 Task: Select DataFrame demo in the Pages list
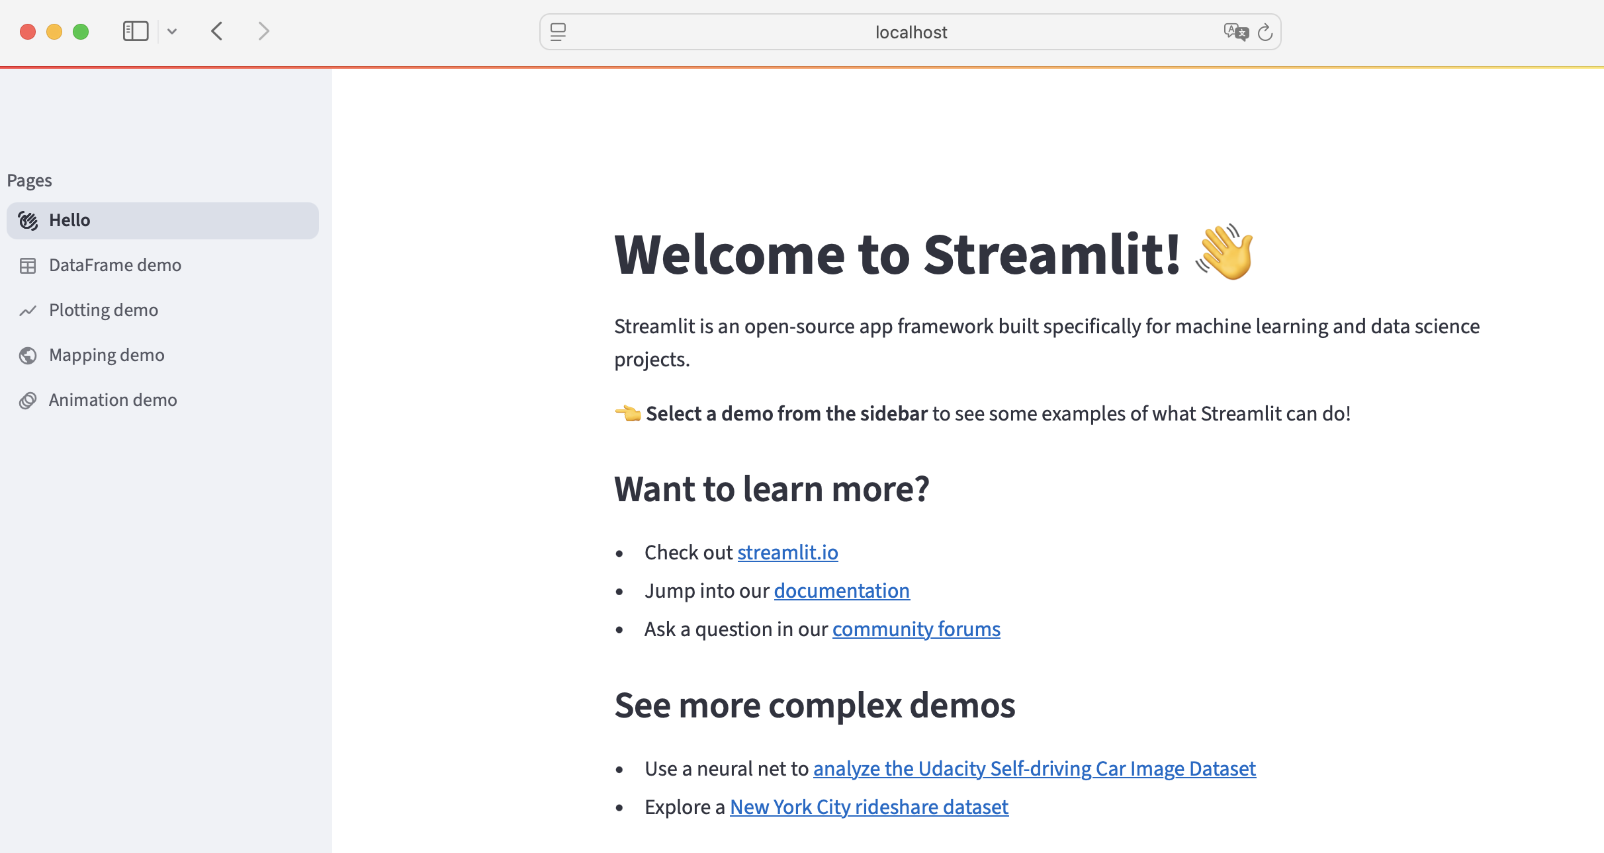tap(114, 265)
